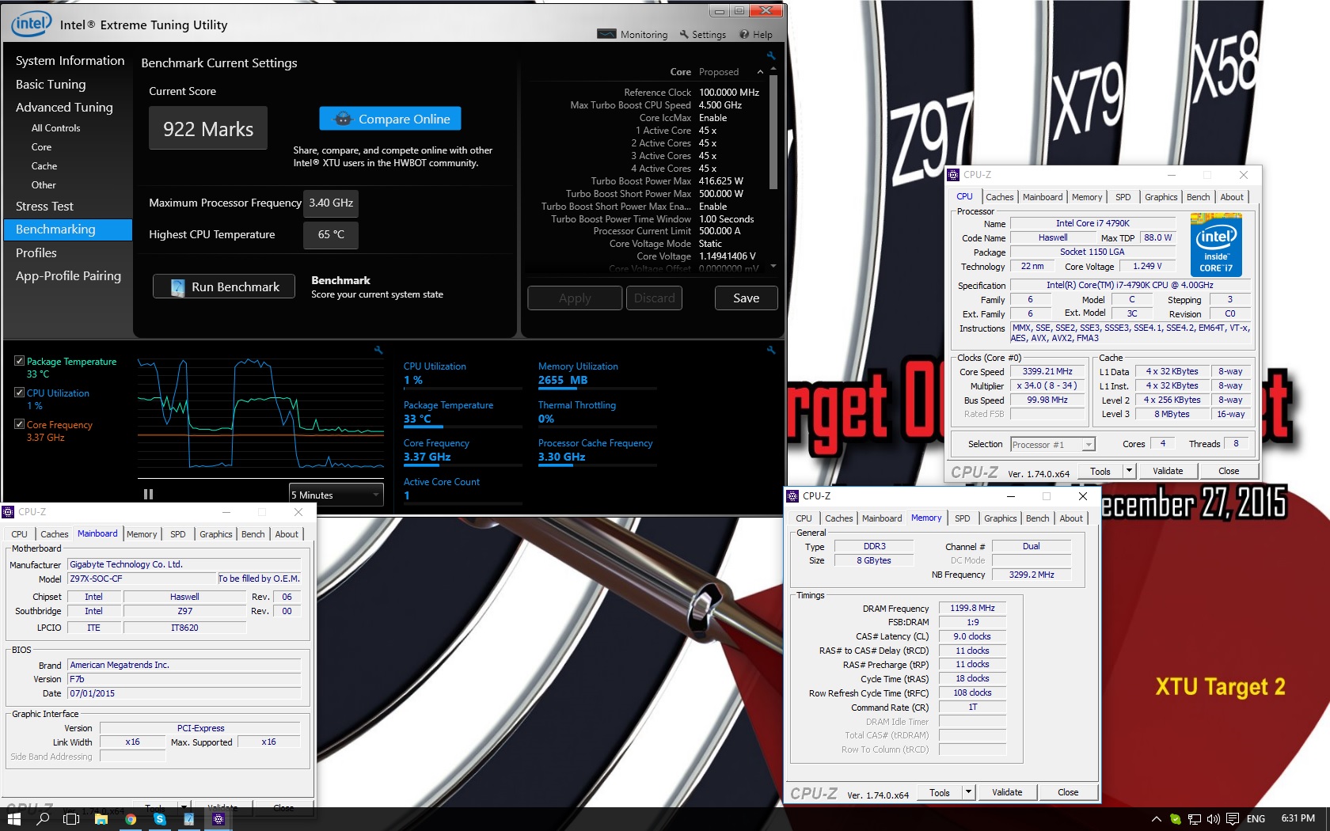Click the 922 Marks score value
Screen dimensions: 1330x831
pyautogui.click(x=208, y=128)
